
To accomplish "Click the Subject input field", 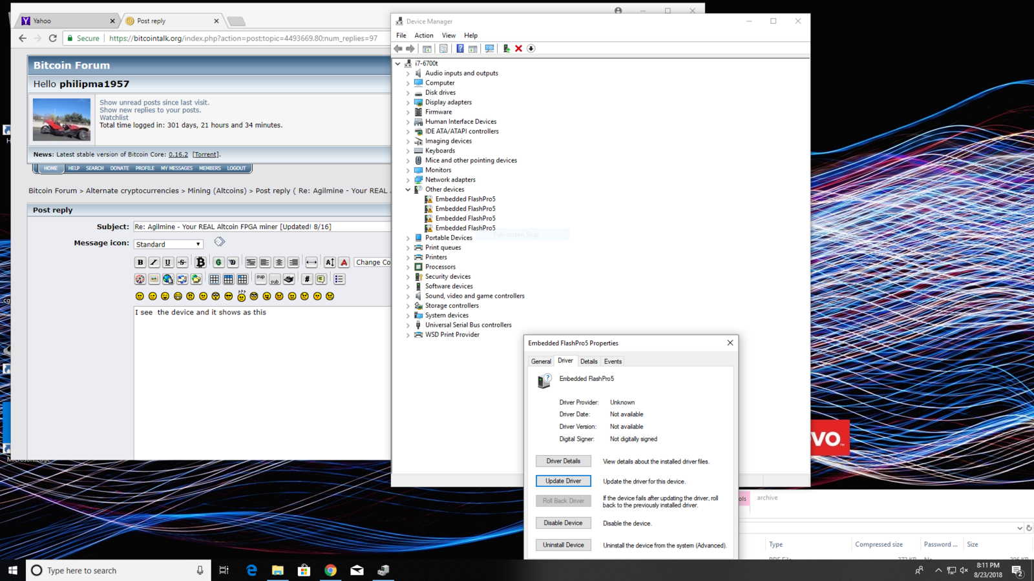I will coord(262,227).
